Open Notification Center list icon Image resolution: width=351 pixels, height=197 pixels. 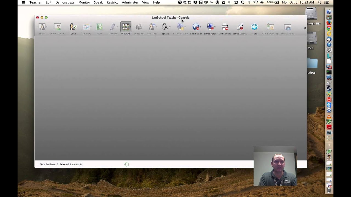tap(327, 2)
